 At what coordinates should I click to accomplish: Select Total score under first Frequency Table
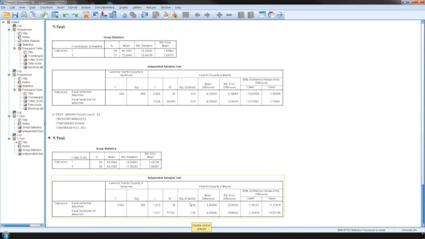(x=33, y=64)
